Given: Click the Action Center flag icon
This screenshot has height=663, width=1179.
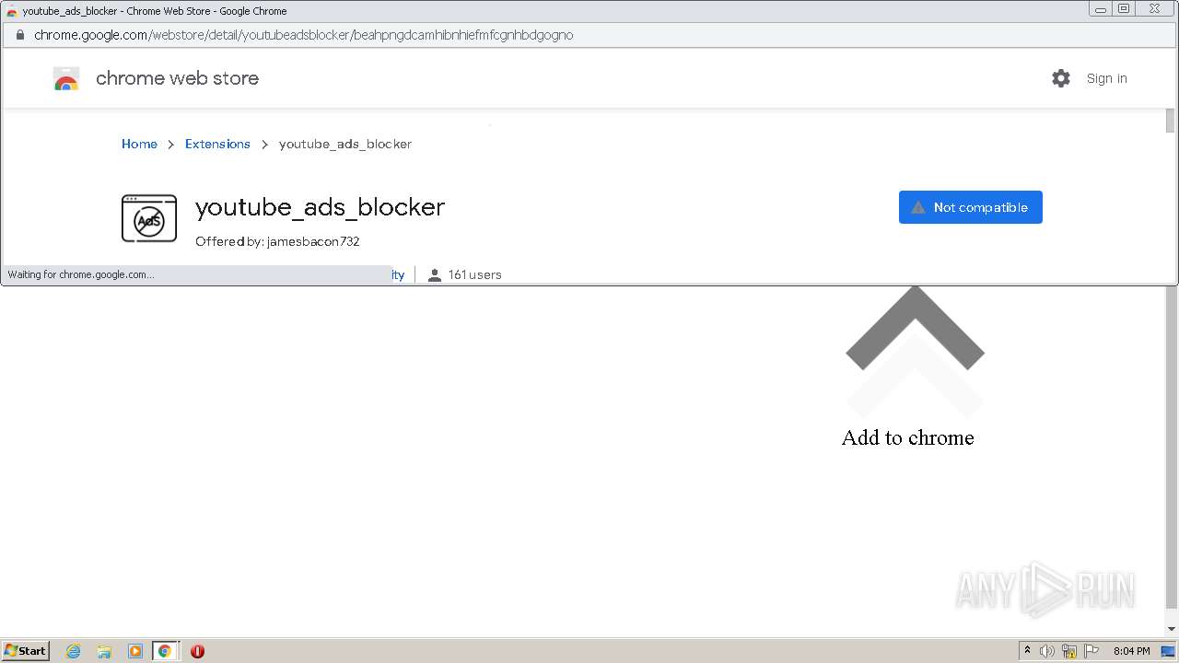Looking at the screenshot, I should (1091, 651).
